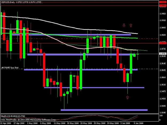Click the 1.9820 price scale value
Screen dimensions: 167x125
163,35
